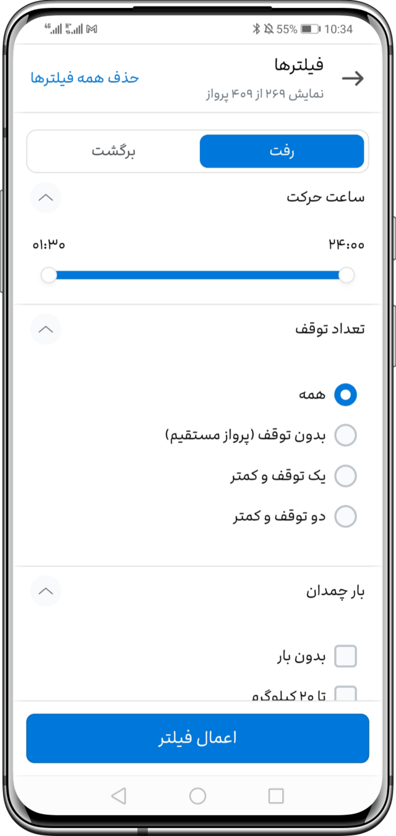
Task: Choose یک توقف و کمتر radio option
Action: 345,476
